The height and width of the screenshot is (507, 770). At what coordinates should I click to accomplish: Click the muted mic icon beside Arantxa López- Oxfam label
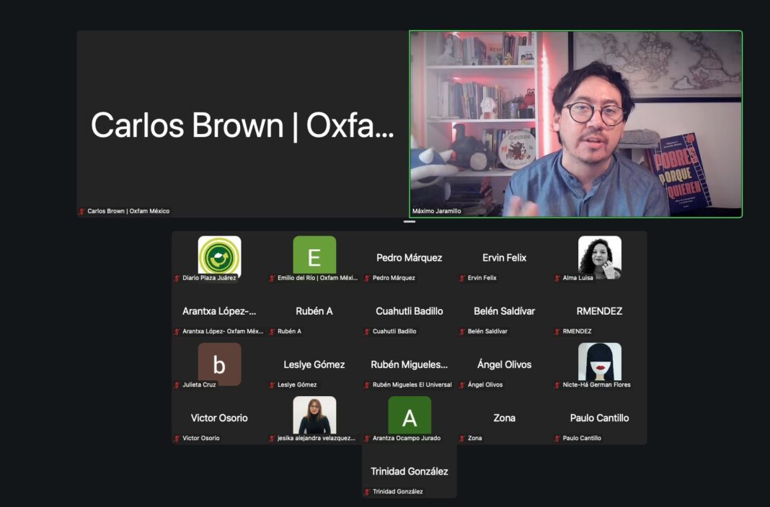point(177,331)
